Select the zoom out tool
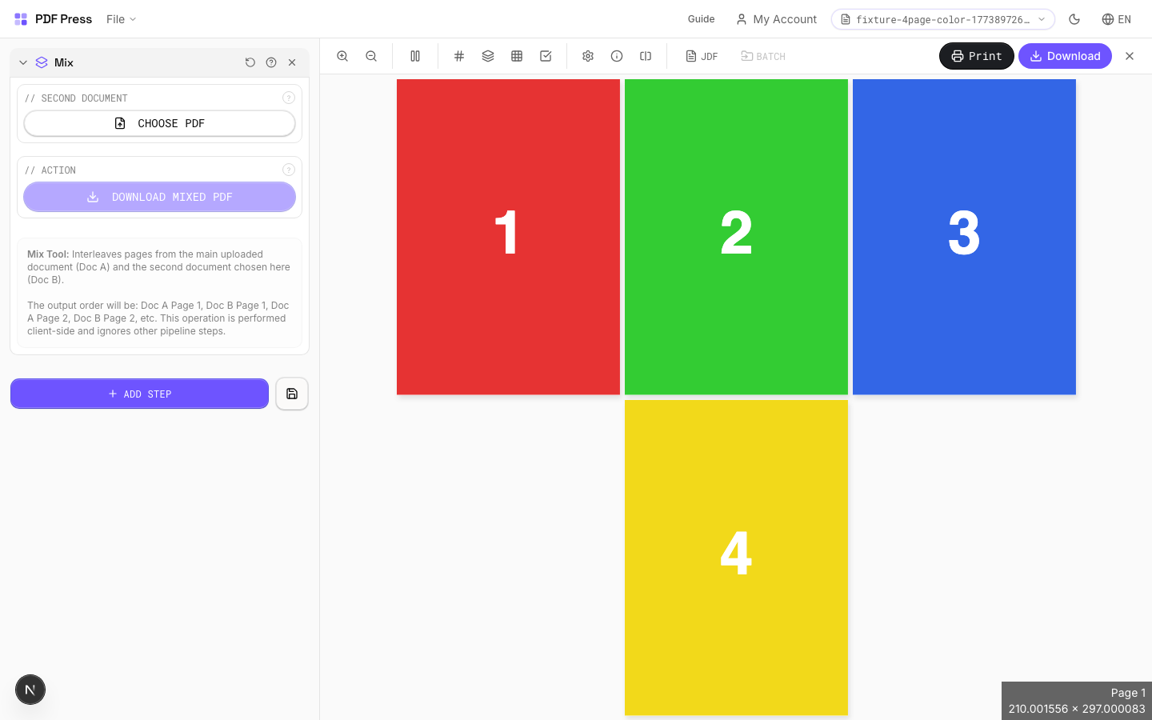Viewport: 1152px width, 720px height. (371, 56)
